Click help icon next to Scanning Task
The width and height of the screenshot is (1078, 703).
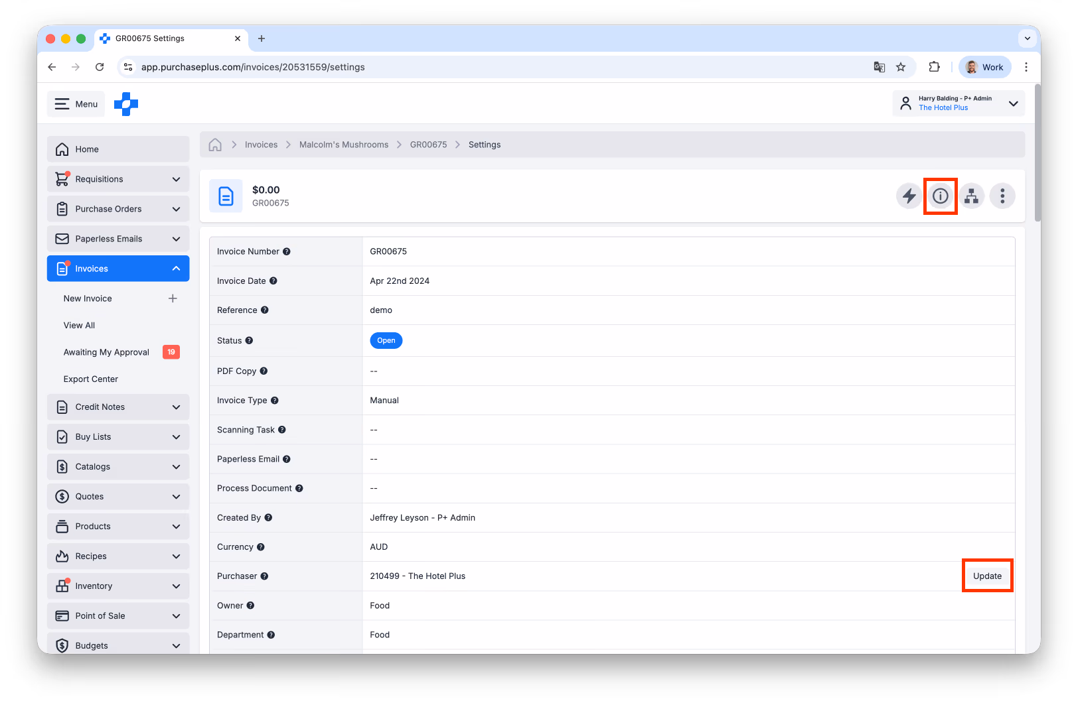[282, 430]
